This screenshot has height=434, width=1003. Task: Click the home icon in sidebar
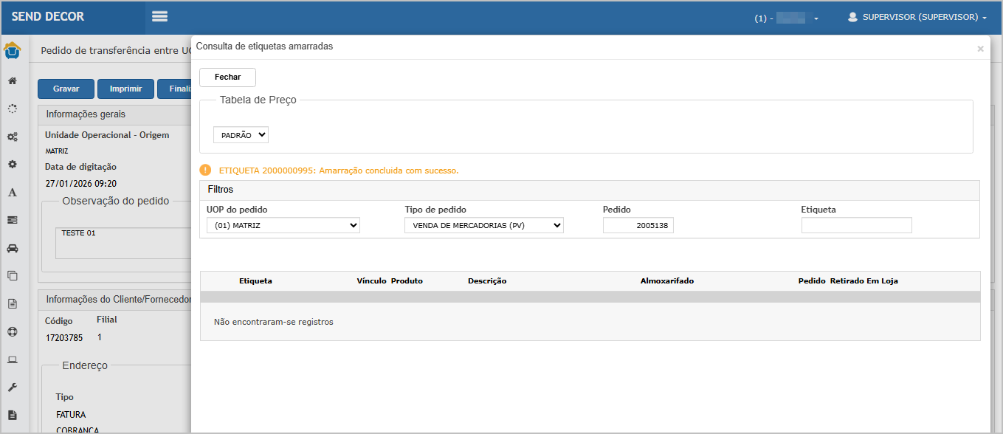coord(13,80)
